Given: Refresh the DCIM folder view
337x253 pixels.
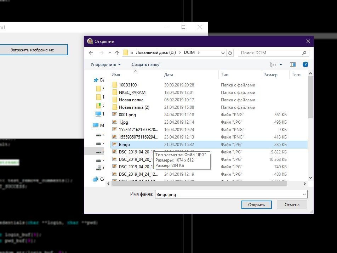Looking at the screenshot, I should (230, 53).
